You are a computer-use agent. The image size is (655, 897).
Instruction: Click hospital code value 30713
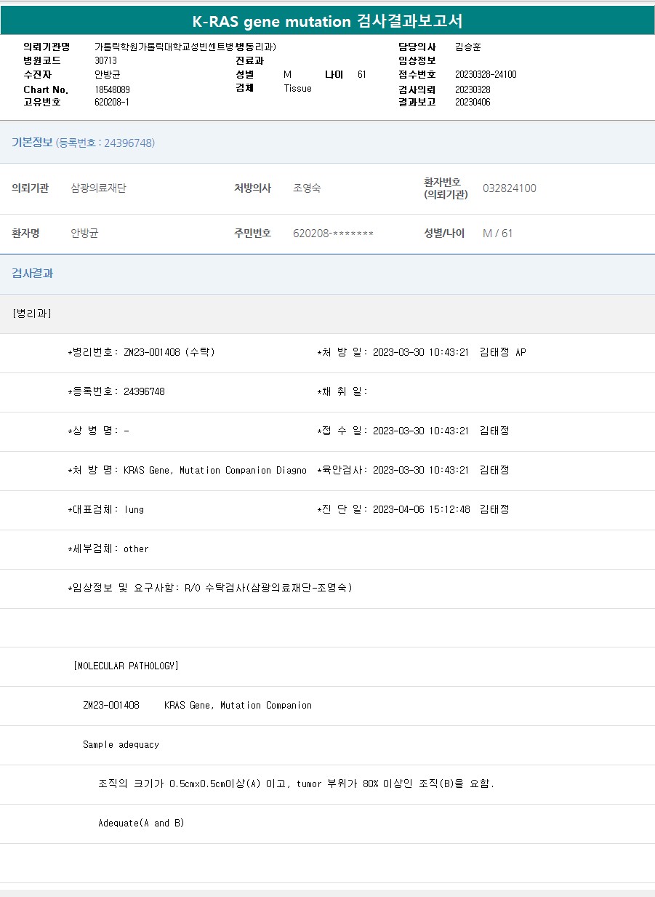[105, 60]
